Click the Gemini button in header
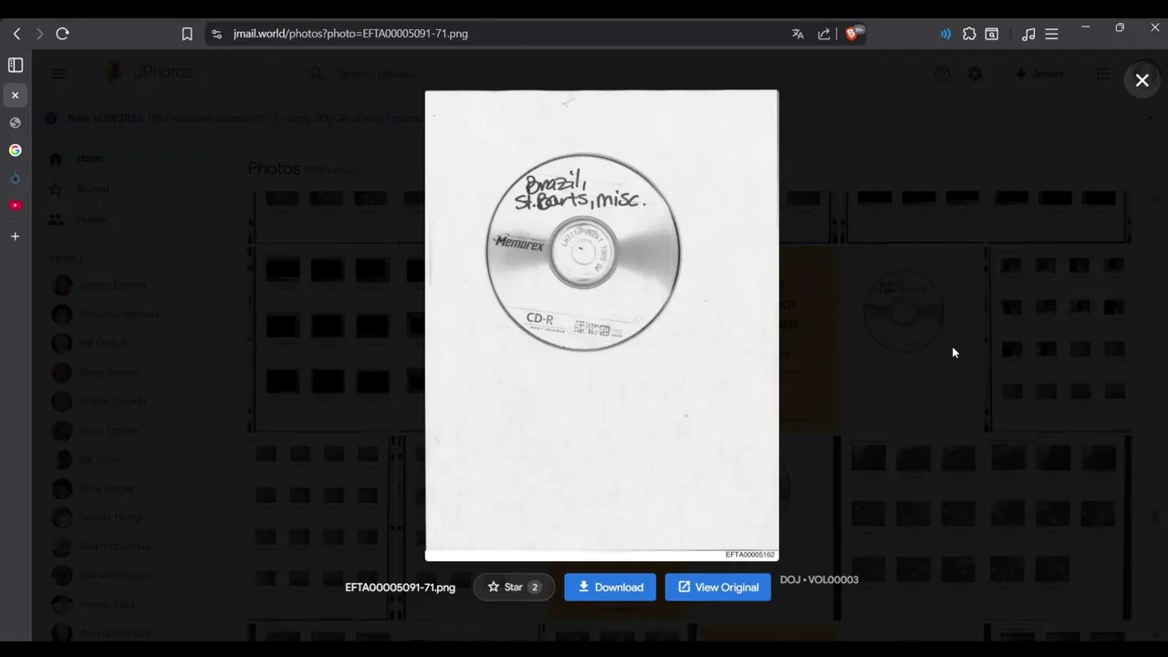This screenshot has width=1168, height=657. click(1039, 74)
